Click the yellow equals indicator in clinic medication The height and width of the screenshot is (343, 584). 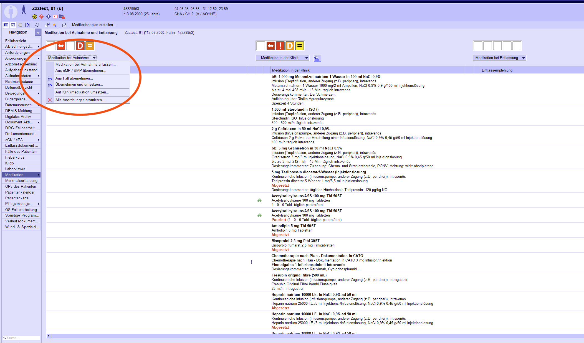(x=299, y=46)
